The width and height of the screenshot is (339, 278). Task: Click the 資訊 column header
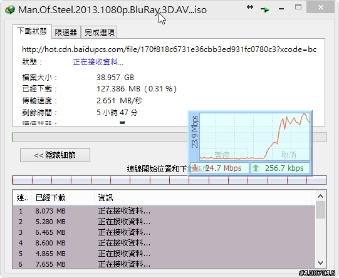202,198
